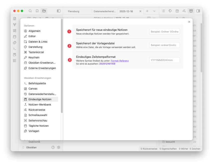This screenshot has height=165, width=213.
Task: Open Tastenkürzel settings section
Action: 36,52
